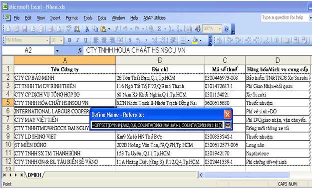Click the Sort Ascending icon
The image size is (312, 189).
click(171, 29)
